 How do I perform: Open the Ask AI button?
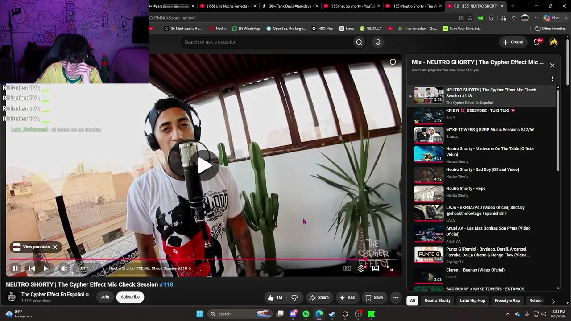[x=347, y=298]
